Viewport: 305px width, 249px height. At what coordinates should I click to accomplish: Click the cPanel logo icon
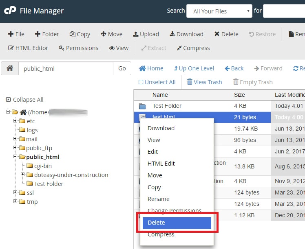[10, 11]
